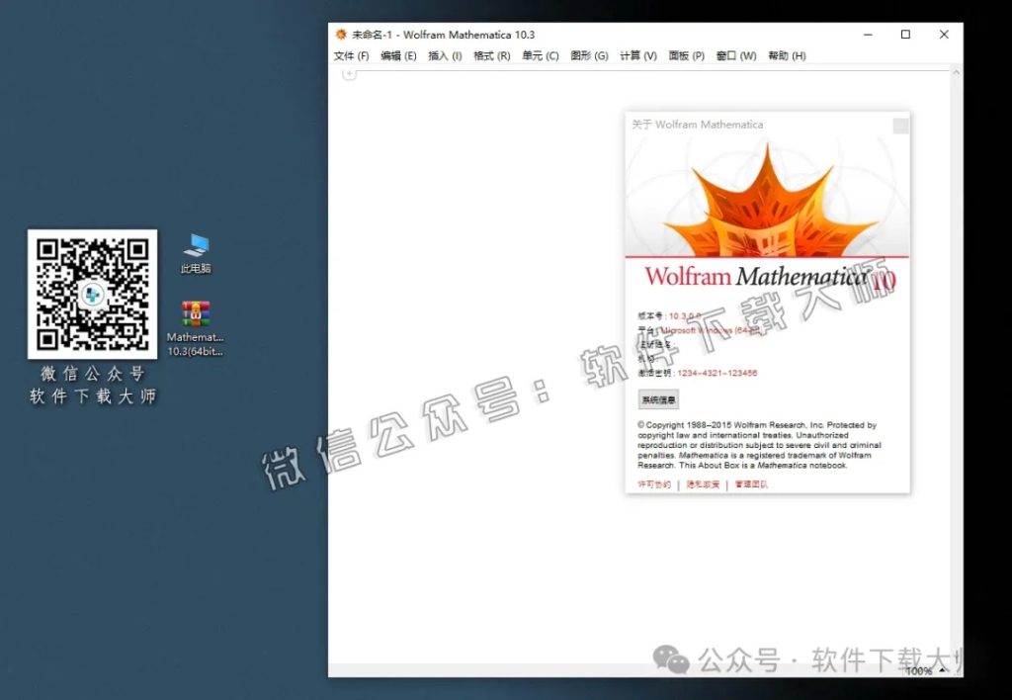Click the Wolfram Mathematica 10 banner image
This screenshot has width=1012, height=700.
[767, 278]
